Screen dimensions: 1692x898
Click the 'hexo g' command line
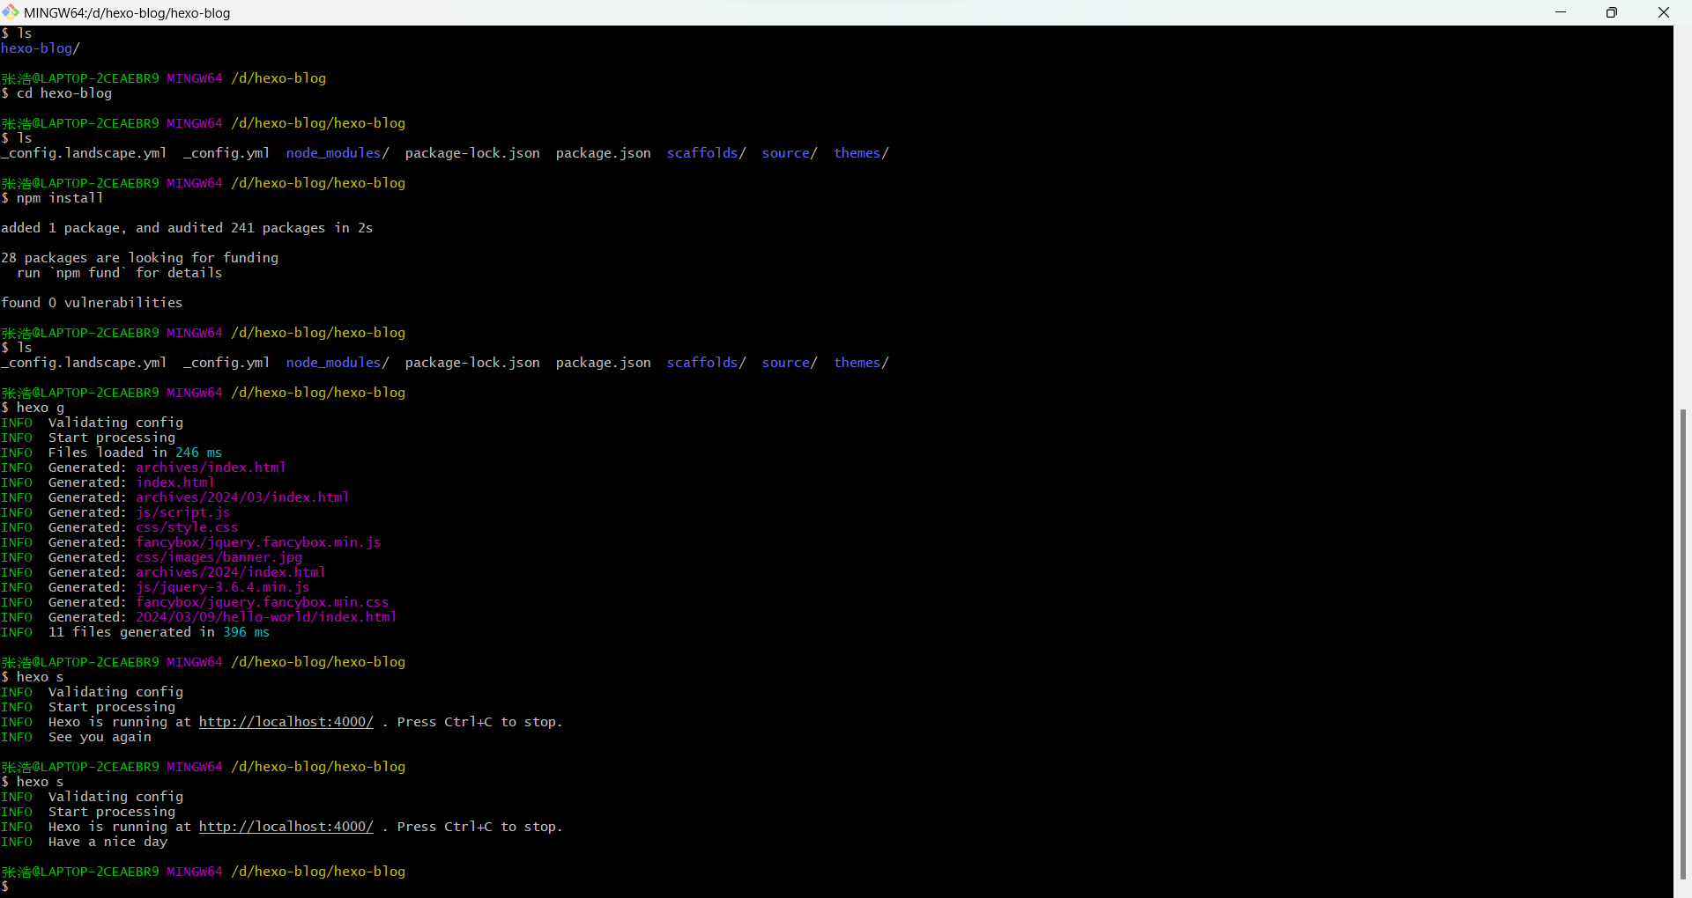click(x=33, y=408)
